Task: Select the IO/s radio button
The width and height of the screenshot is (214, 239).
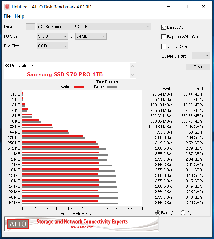Action: click(183, 213)
